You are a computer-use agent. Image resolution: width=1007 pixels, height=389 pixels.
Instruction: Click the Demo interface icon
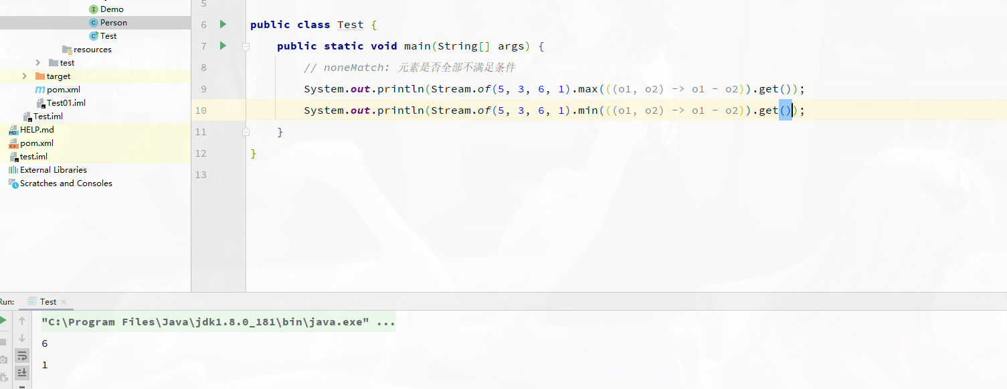(94, 9)
